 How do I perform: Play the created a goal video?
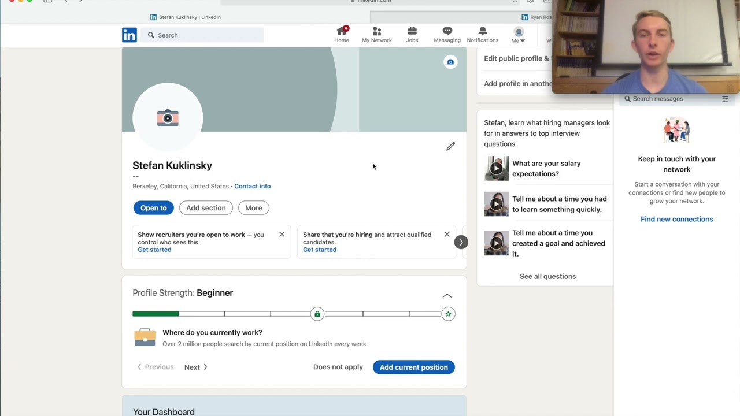[x=496, y=243]
